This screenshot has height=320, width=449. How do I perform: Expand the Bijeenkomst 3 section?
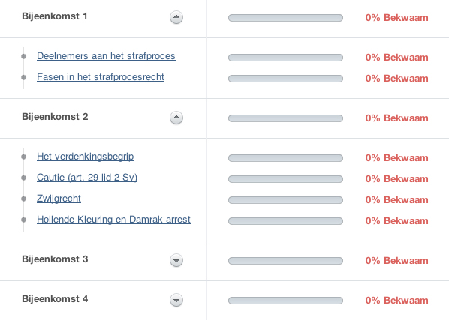176,260
